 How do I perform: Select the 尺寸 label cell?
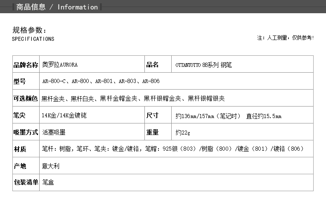[x=158, y=115]
